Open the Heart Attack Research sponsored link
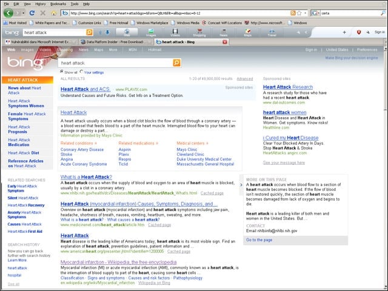388x291 pixels. [288, 87]
